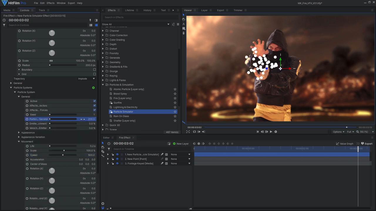Toggle split view icon in Controls panel
Image resolution: width=376 pixels, height=211 pixels.
click(x=96, y=20)
